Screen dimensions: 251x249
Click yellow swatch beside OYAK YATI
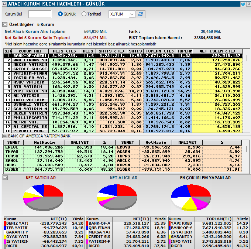5,237
